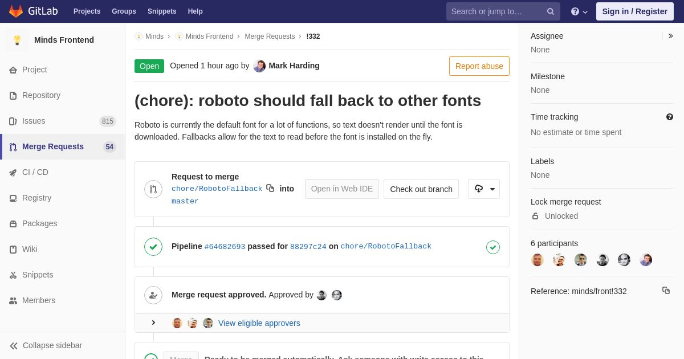Open the Snippets top menu item

(x=162, y=11)
